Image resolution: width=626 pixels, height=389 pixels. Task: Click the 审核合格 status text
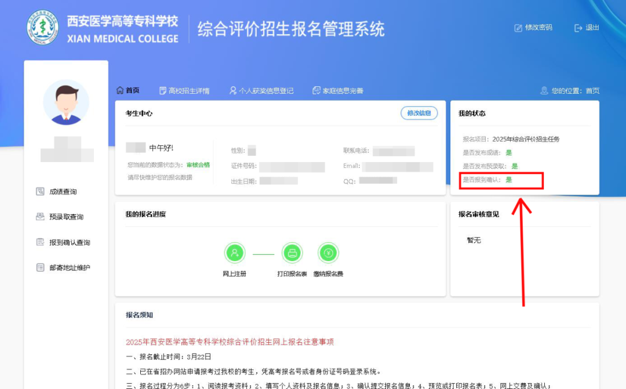tap(198, 164)
